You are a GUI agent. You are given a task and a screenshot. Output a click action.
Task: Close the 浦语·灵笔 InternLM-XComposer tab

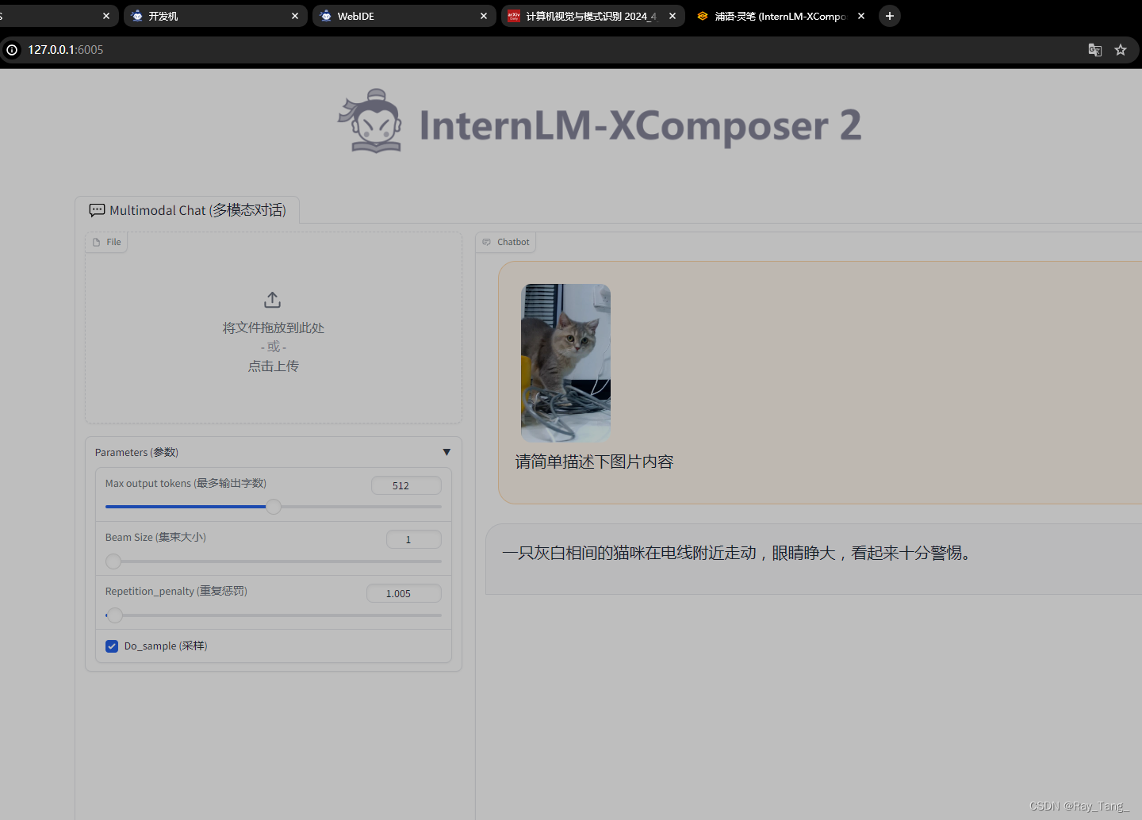(861, 16)
